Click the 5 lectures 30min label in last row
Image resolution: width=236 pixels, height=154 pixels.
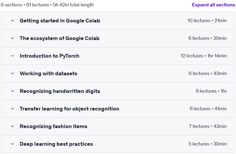click(x=208, y=144)
